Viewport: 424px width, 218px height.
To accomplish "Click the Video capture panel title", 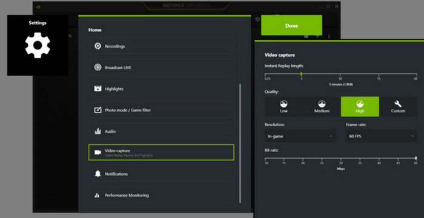I will [280, 55].
